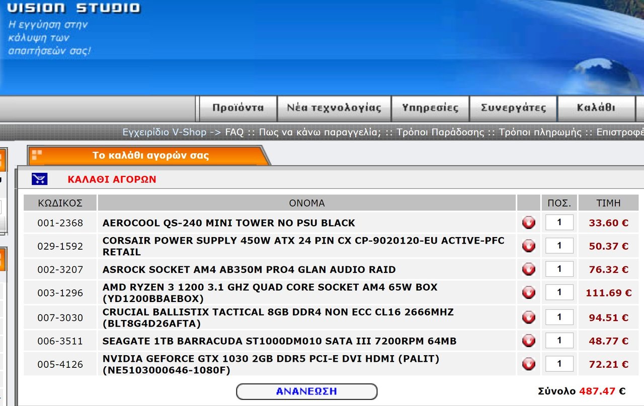The width and height of the screenshot is (644, 406).
Task: Click product code 001-2368
Action: tap(60, 223)
